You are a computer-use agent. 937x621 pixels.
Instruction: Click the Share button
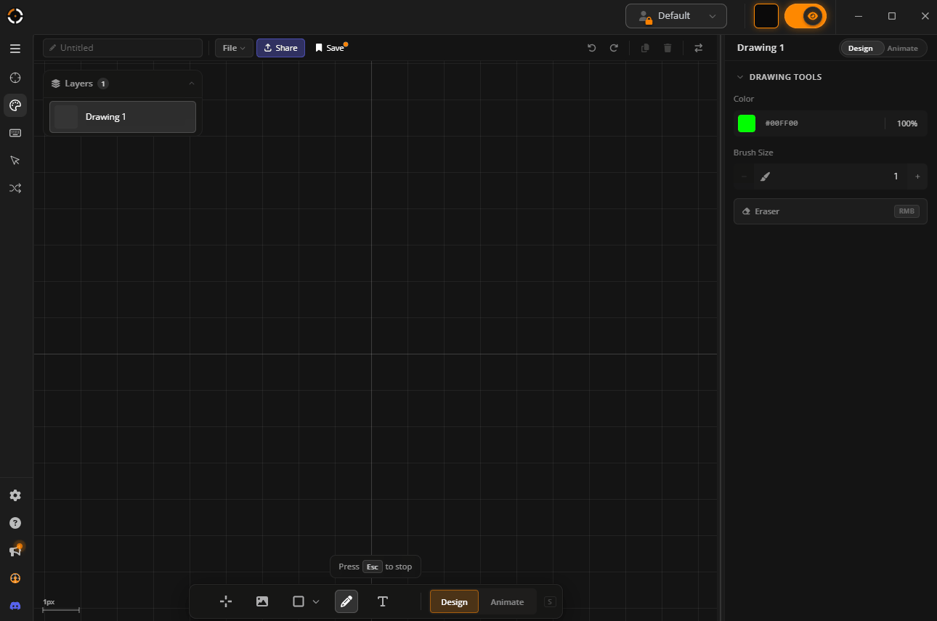click(280, 48)
